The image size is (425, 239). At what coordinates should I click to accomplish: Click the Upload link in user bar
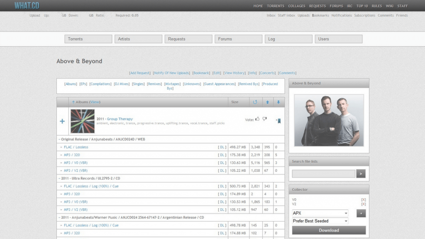coord(35,15)
